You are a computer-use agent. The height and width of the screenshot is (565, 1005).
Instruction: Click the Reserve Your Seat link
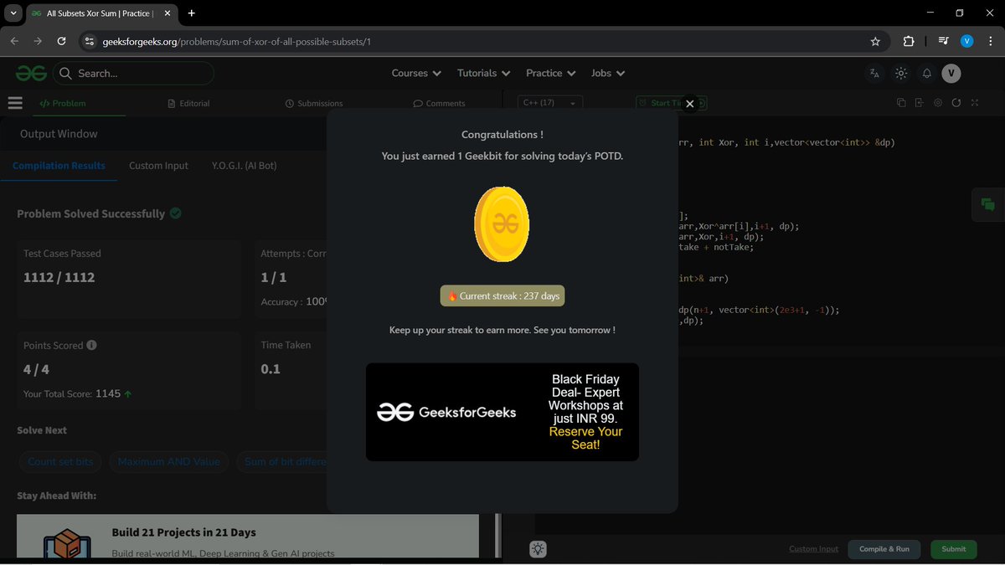tap(585, 438)
